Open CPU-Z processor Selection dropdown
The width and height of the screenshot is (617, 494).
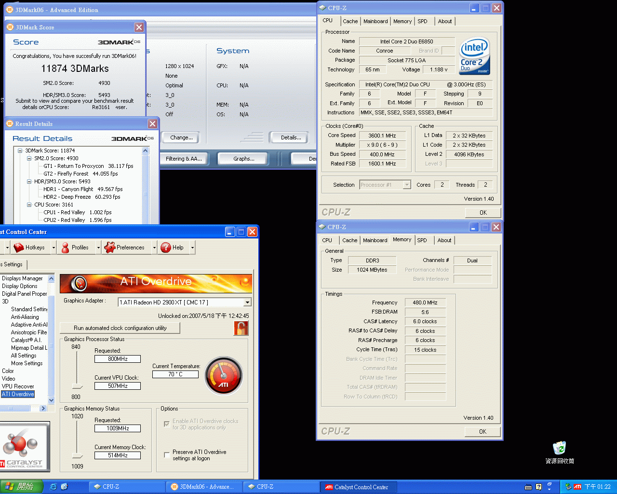(x=407, y=185)
